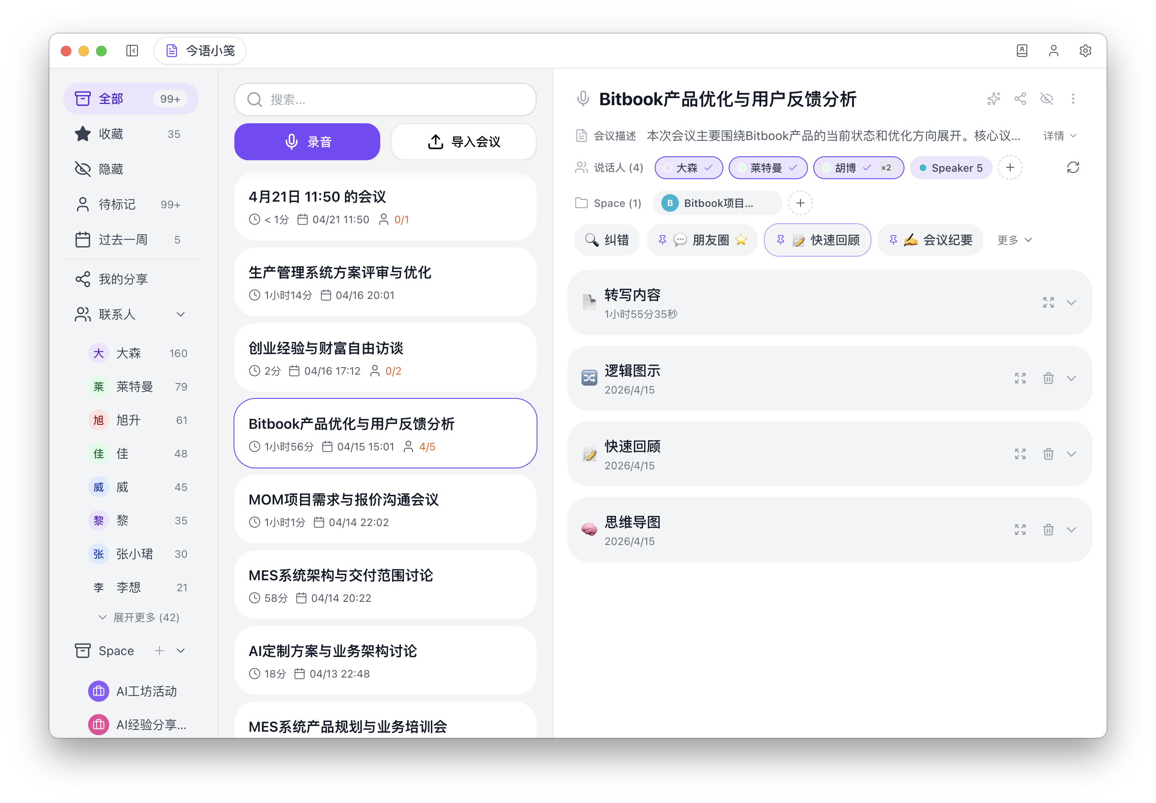Add a Space with dashed plus circle
Viewport: 1156px width, 803px height.
800,203
